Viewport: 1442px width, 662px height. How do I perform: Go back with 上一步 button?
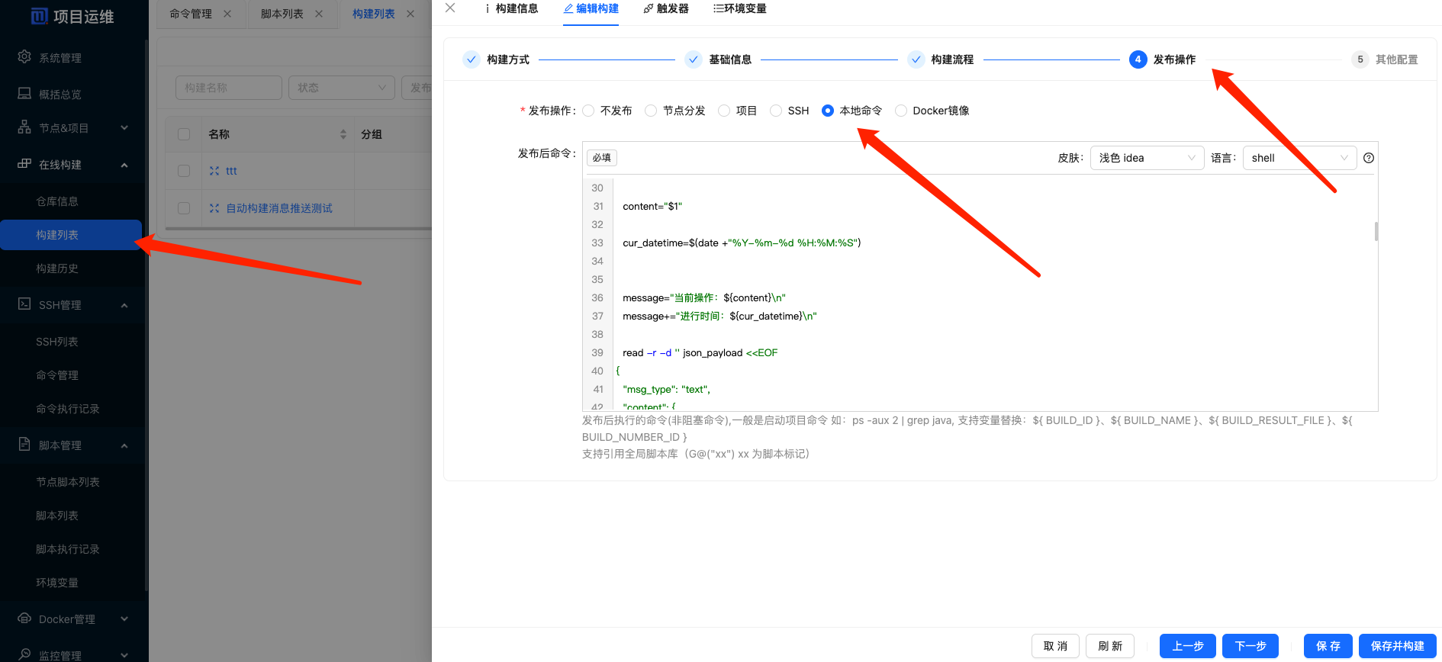(1188, 646)
